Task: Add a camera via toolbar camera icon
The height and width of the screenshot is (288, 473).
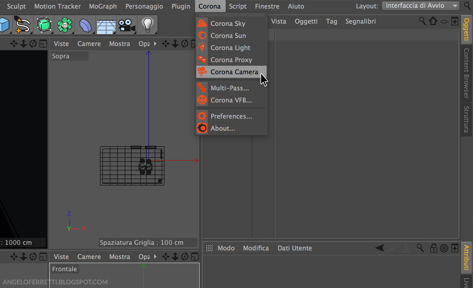Action: (x=127, y=25)
